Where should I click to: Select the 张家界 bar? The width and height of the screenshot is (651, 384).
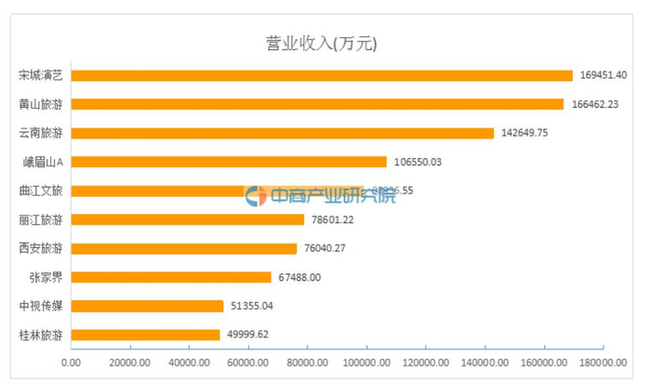coord(170,277)
